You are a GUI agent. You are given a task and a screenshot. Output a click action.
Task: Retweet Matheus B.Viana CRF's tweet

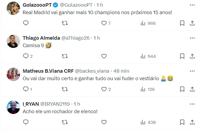[65, 89]
